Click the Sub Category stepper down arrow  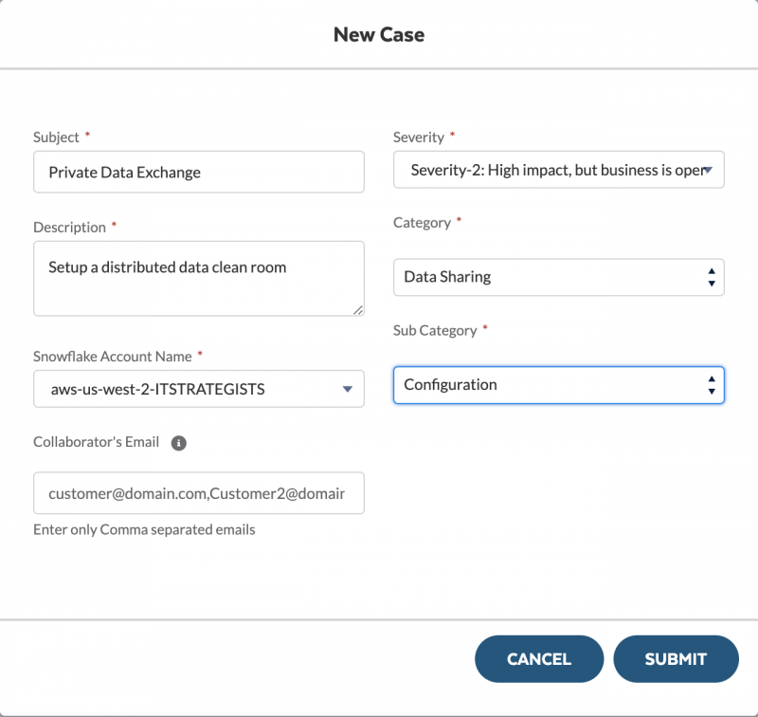pos(711,390)
